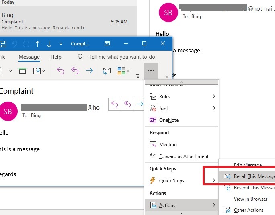The width and height of the screenshot is (275, 215).
Task: Click inline Reply All button in header
Action: pos(127,104)
